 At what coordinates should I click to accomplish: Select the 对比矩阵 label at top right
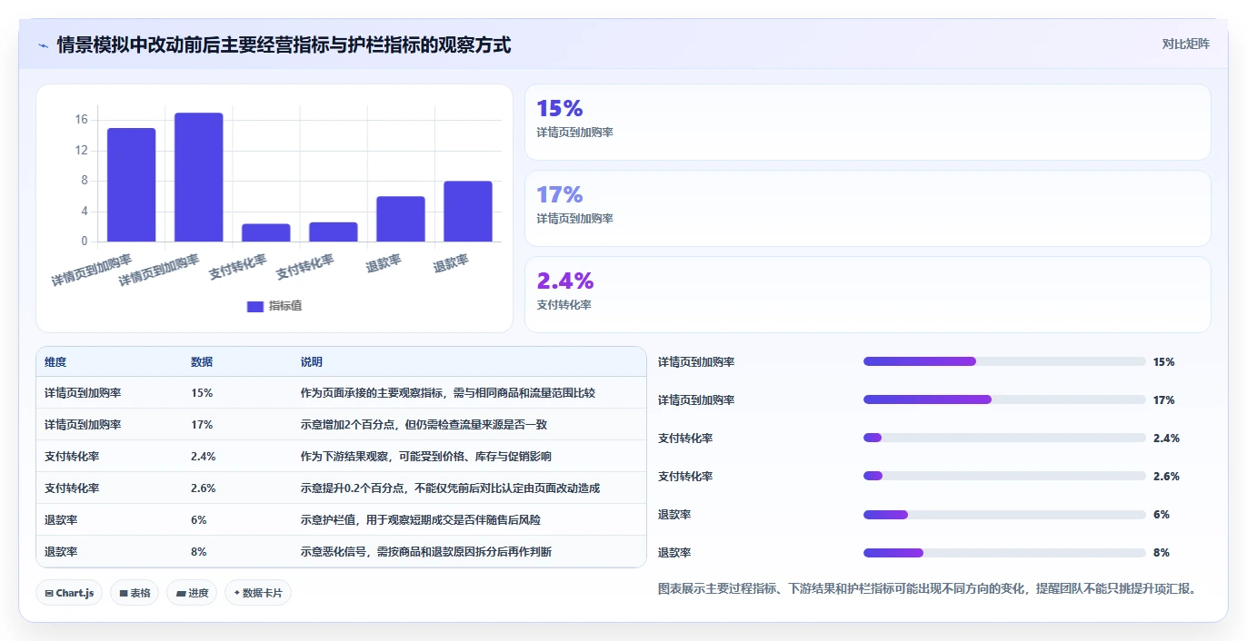(1186, 44)
